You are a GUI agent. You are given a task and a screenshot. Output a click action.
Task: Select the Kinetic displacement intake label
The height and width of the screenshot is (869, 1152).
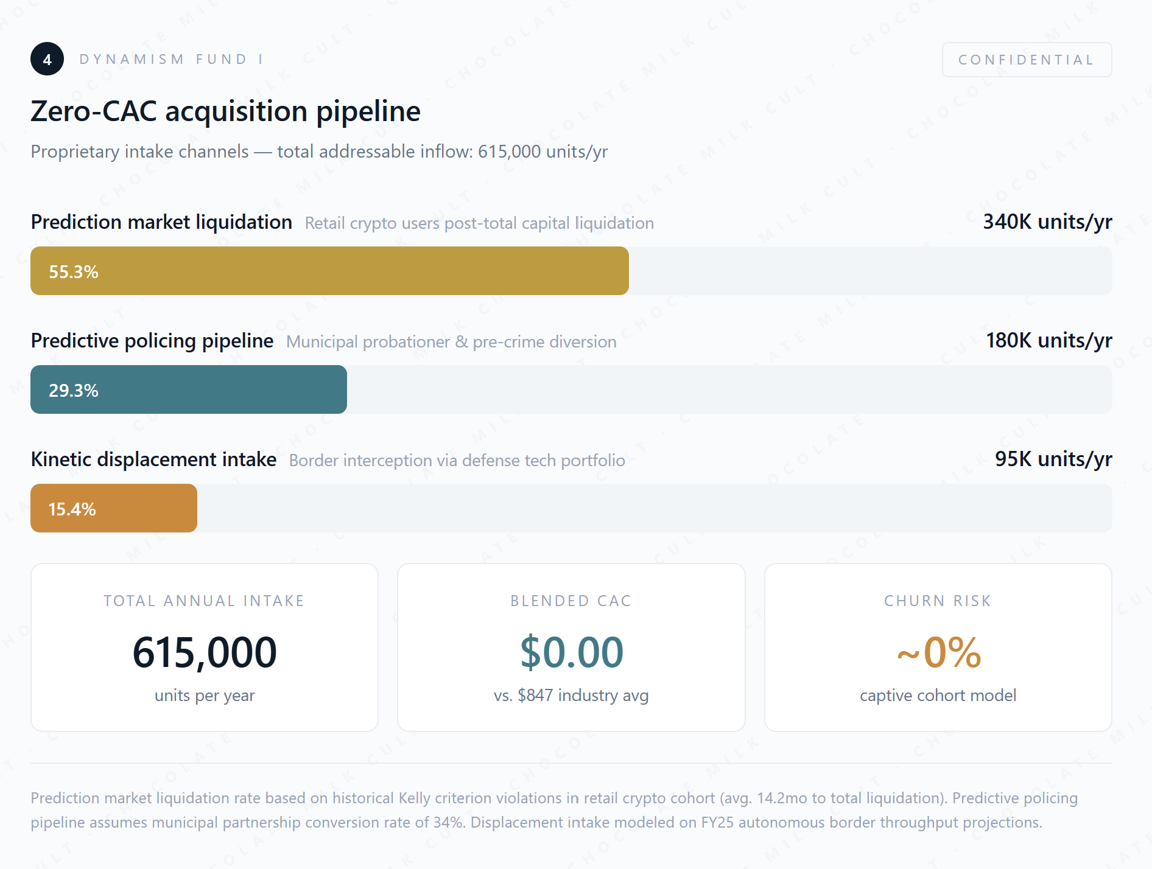click(x=153, y=459)
